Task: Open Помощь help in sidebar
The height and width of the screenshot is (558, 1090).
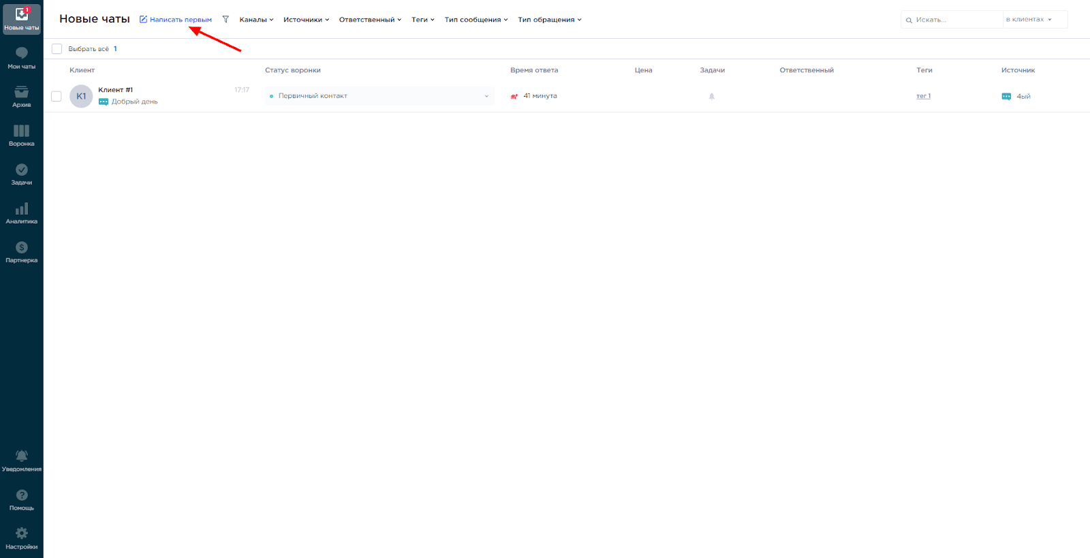Action: tap(21, 499)
